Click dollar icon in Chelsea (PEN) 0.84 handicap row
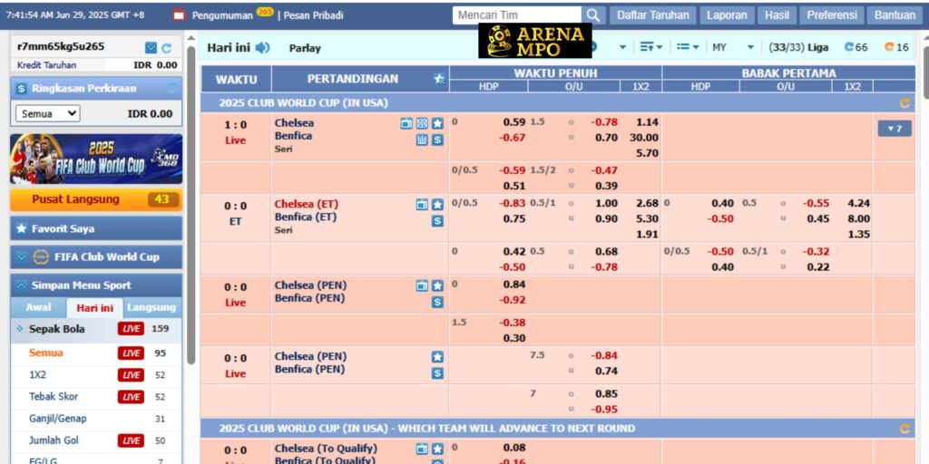This screenshot has height=464, width=929. click(437, 303)
